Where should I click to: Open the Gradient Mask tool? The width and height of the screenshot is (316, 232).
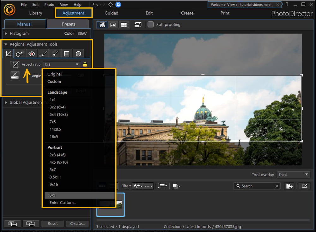click(x=67, y=53)
